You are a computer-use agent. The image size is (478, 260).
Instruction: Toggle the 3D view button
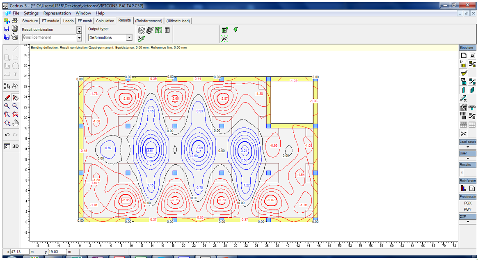pyautogui.click(x=15, y=146)
